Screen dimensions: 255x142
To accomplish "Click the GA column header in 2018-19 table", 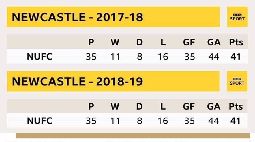I will (213, 107).
